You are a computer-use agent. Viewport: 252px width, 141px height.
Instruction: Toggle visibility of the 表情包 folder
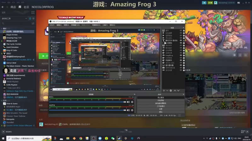181,43
